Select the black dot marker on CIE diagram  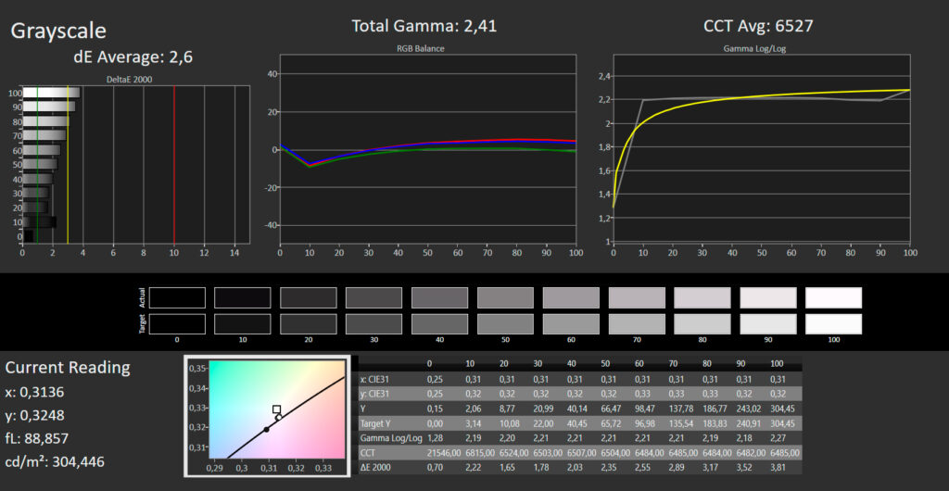point(266,429)
